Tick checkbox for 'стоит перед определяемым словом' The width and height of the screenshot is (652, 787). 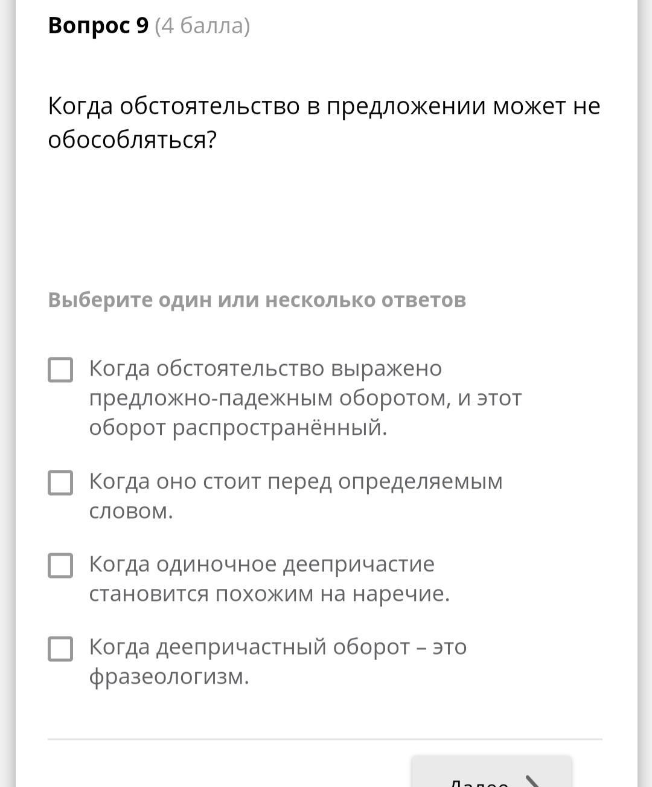pos(60,483)
